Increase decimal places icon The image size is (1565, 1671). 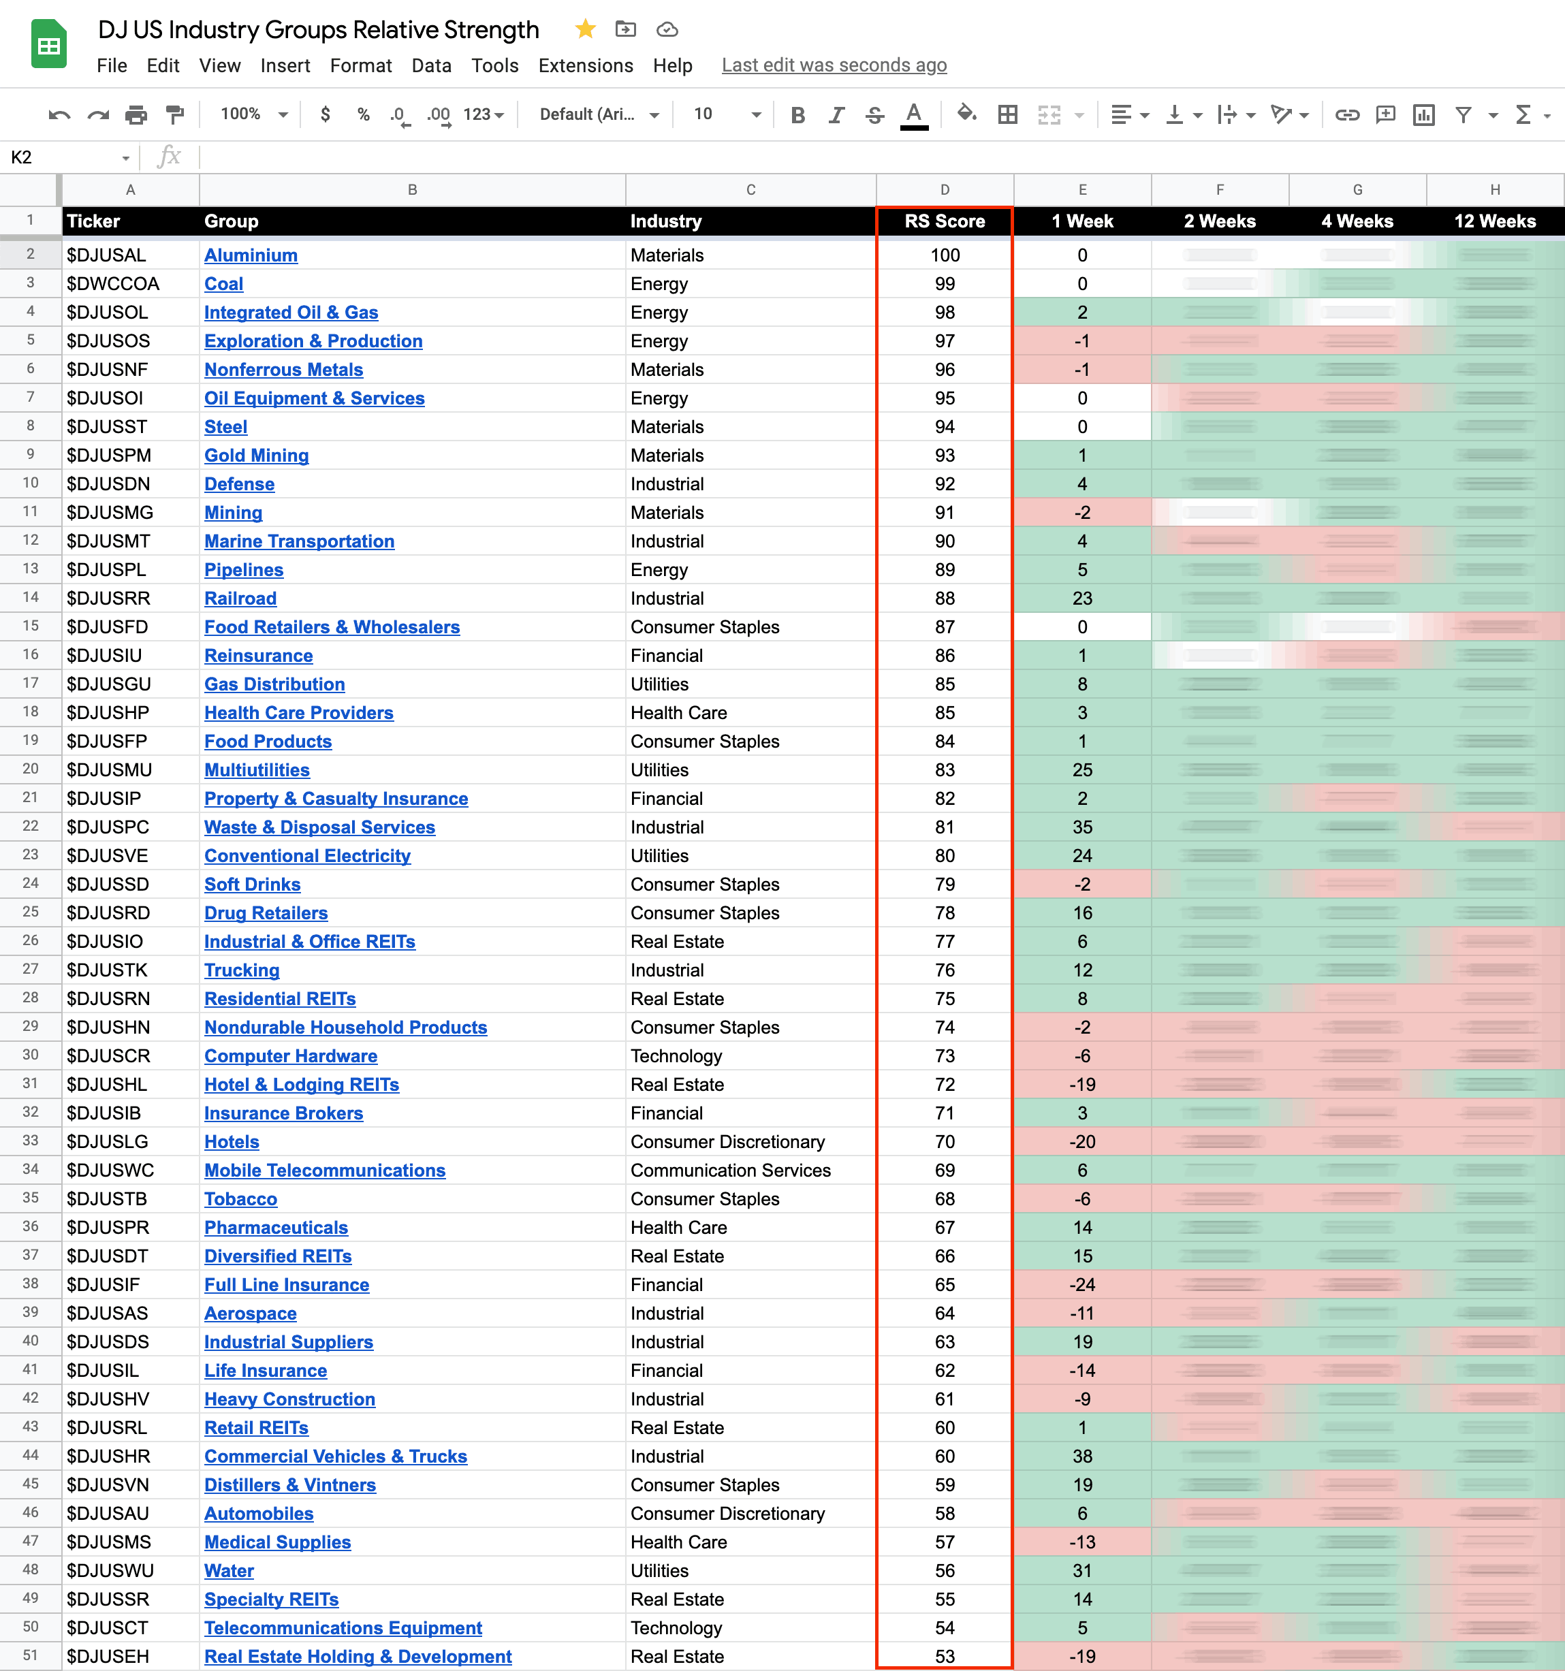tap(438, 115)
